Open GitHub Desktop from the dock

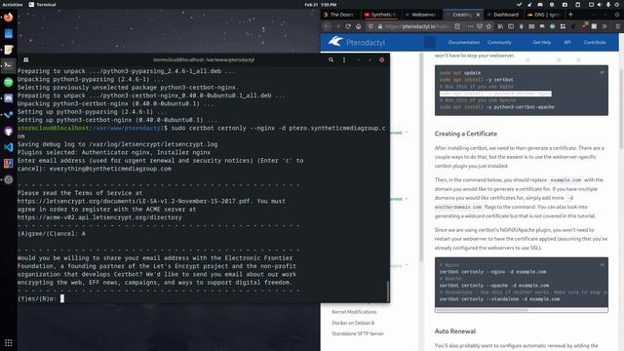(x=9, y=131)
